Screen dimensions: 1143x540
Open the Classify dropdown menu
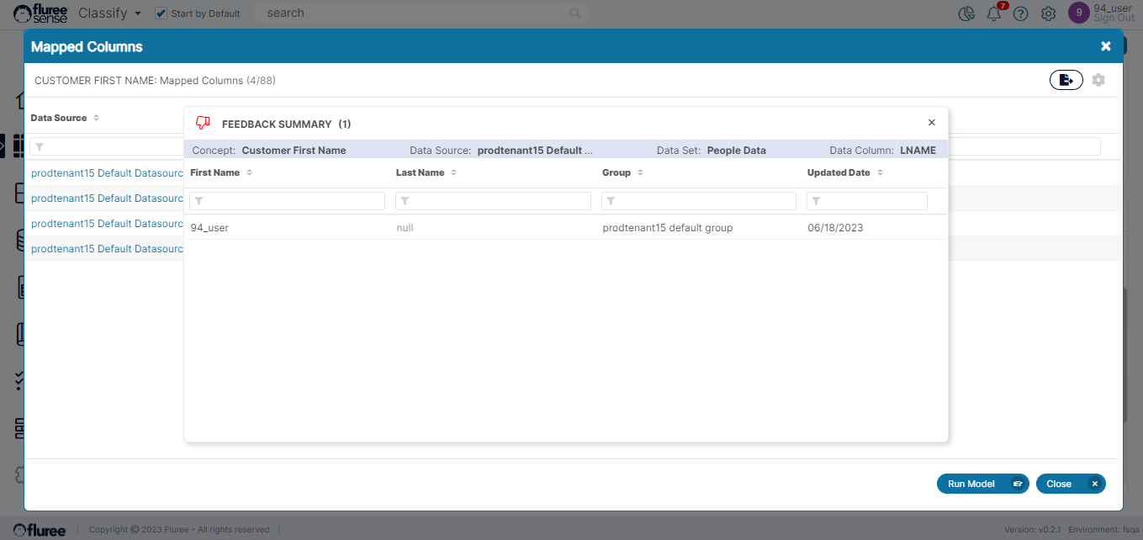[x=109, y=13]
